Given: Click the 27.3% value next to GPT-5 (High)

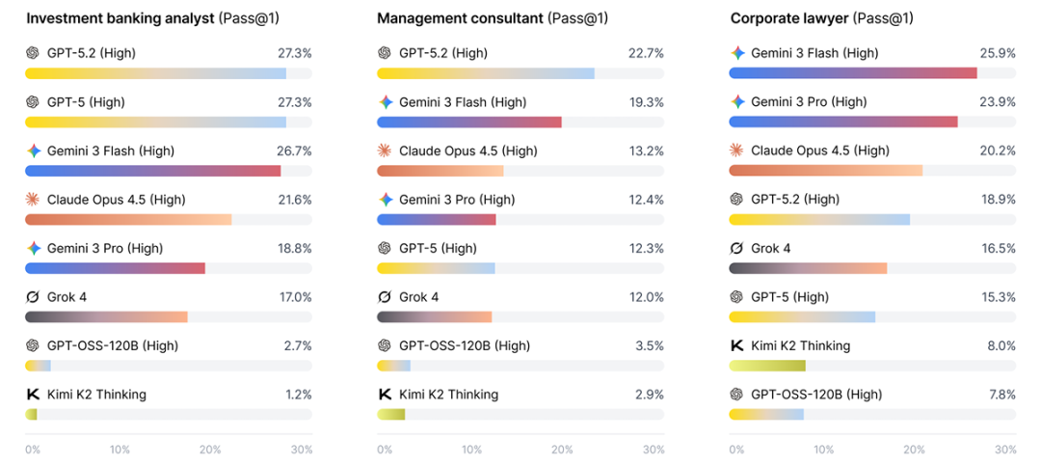Looking at the screenshot, I should (294, 101).
